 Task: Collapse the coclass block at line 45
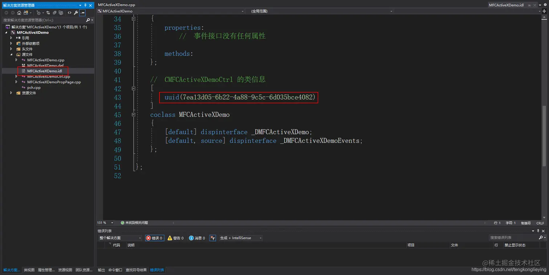click(x=134, y=114)
